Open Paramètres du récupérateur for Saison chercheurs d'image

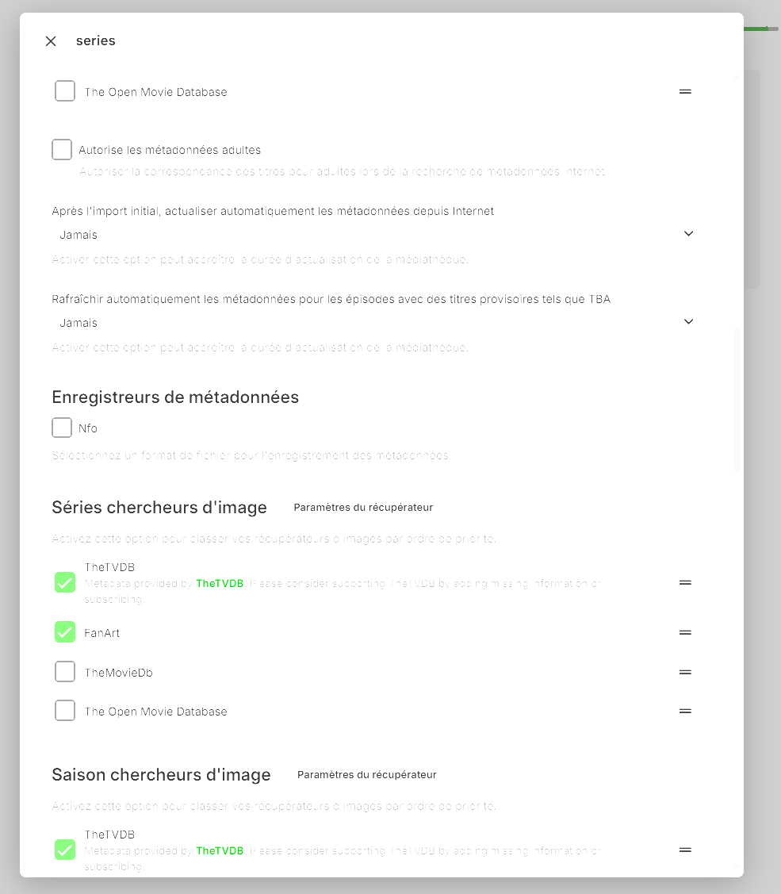click(366, 774)
